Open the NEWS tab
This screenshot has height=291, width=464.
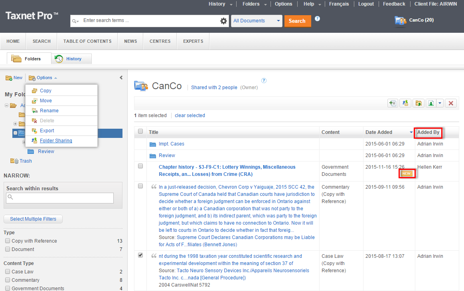pos(130,41)
